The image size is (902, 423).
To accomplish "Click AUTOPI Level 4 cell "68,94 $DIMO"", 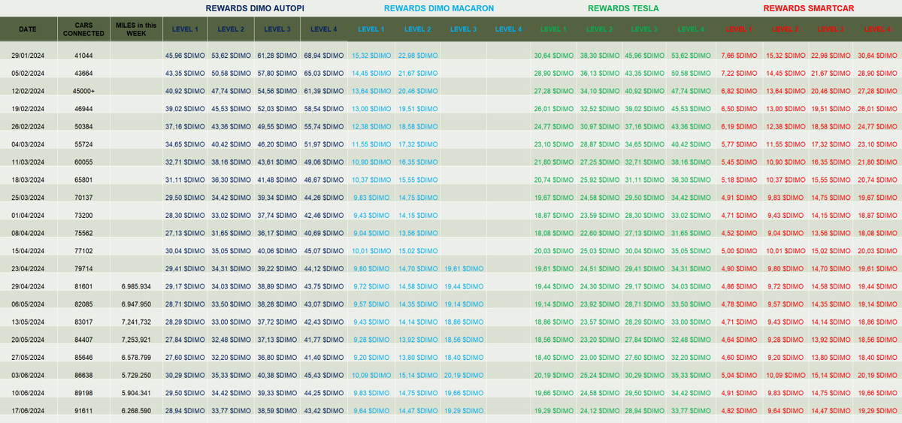I will pyautogui.click(x=323, y=56).
